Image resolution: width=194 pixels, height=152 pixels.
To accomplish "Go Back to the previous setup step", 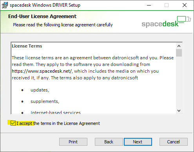I will click(x=109, y=142).
